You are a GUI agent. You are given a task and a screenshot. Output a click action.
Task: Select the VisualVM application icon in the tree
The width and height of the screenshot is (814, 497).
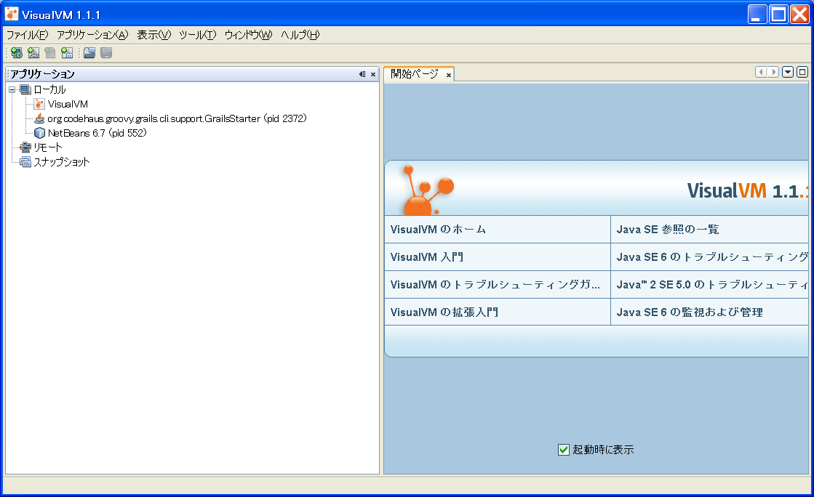pyautogui.click(x=39, y=105)
